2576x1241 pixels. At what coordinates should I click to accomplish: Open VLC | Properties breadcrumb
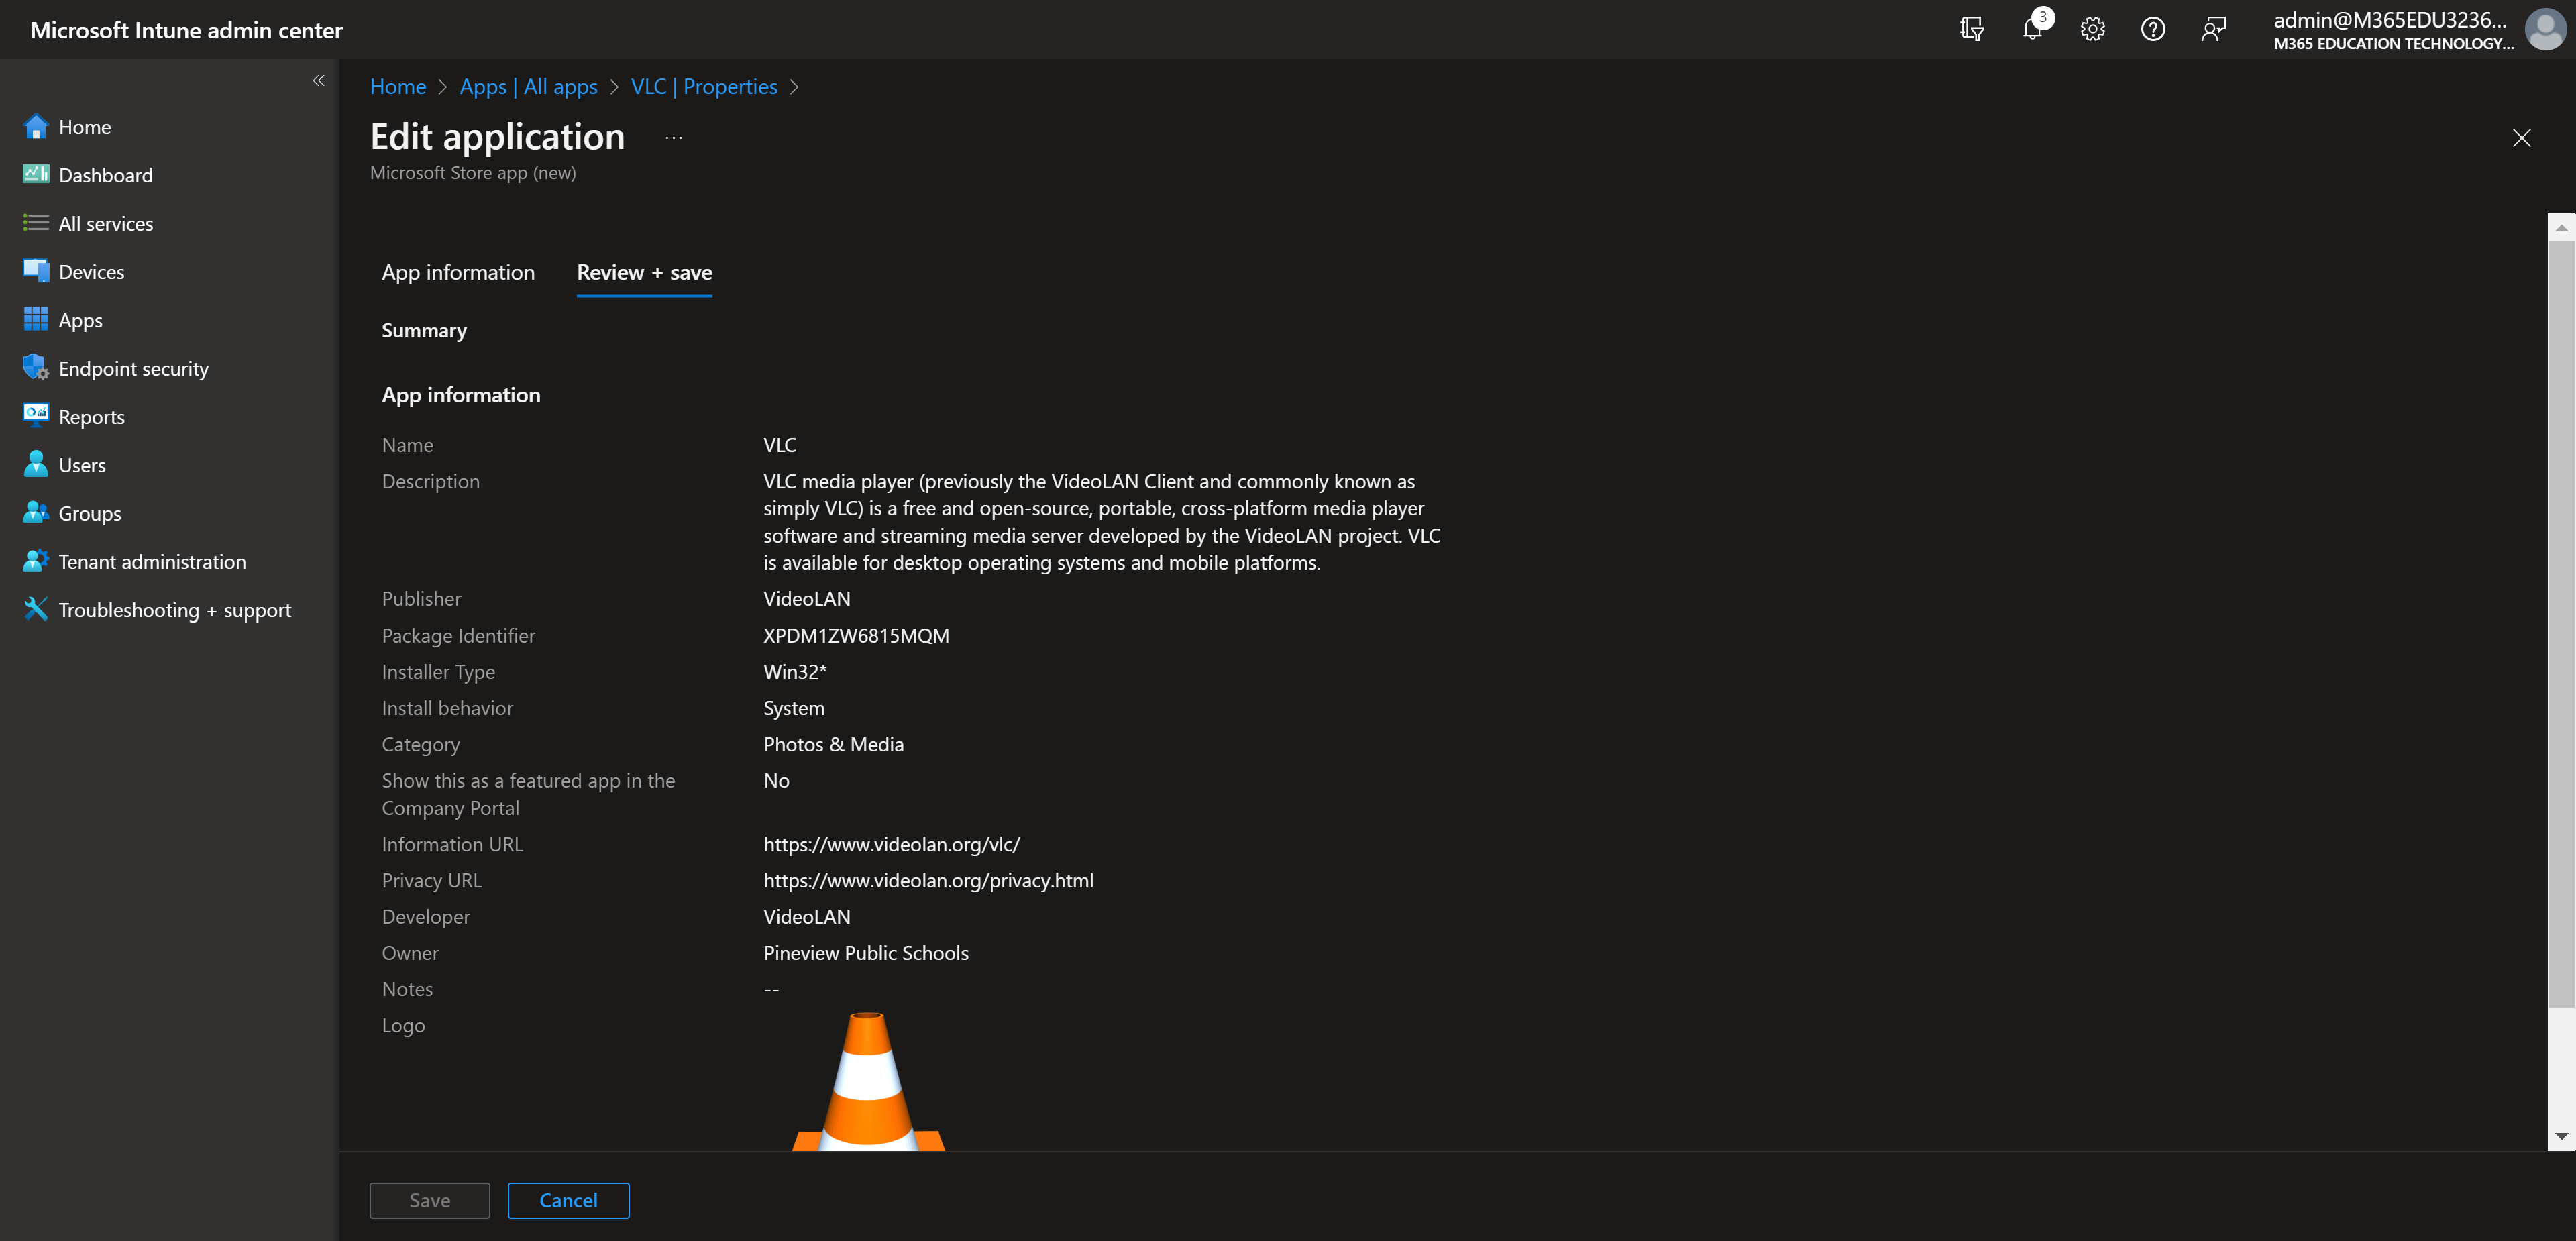704,87
